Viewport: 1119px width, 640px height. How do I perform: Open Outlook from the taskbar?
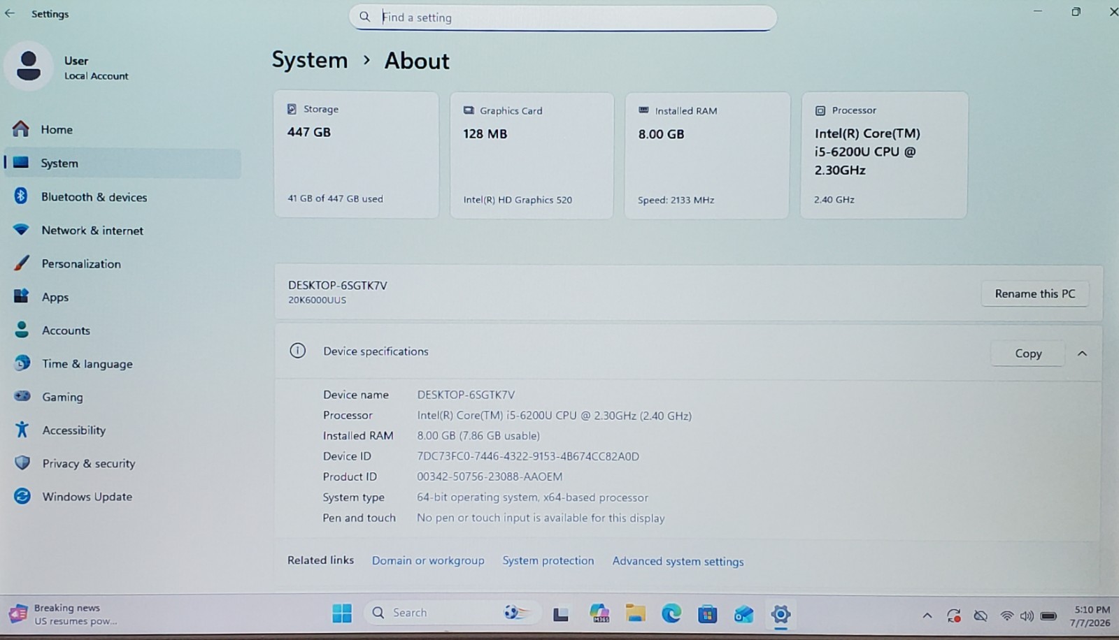743,614
